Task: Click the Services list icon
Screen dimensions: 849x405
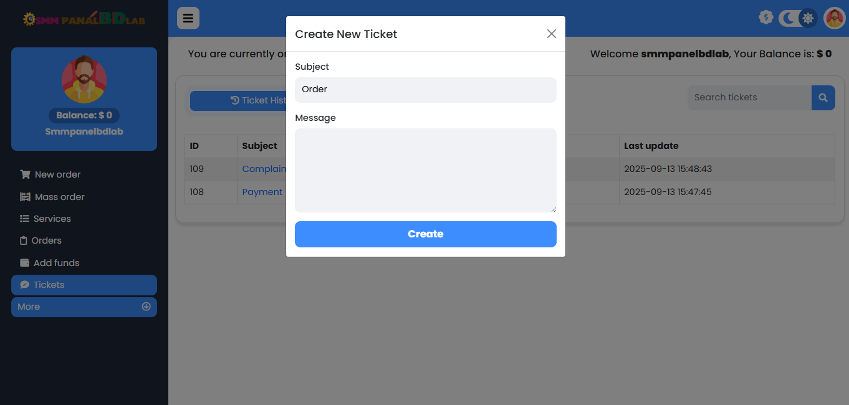Action: tap(25, 219)
